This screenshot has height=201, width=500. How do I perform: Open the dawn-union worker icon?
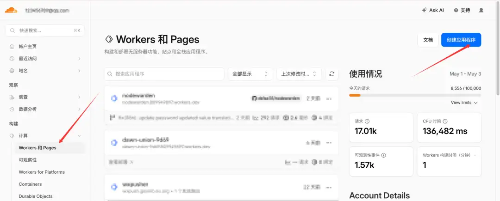tap(114, 143)
